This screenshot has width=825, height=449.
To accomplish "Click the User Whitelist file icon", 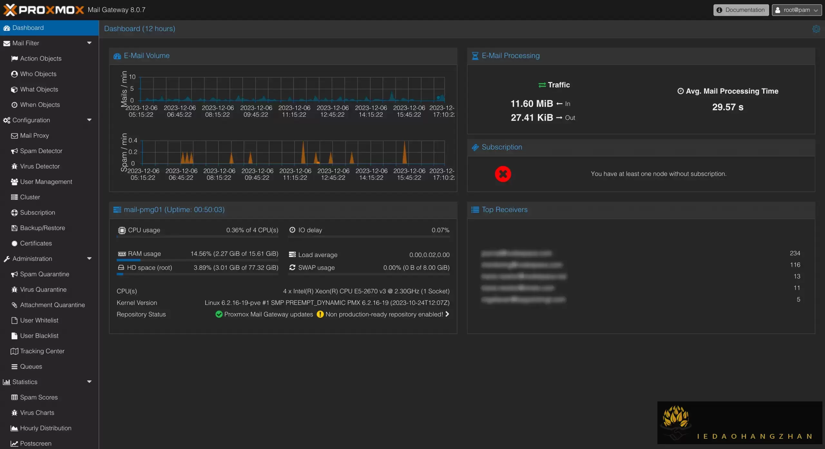I will click(x=15, y=321).
